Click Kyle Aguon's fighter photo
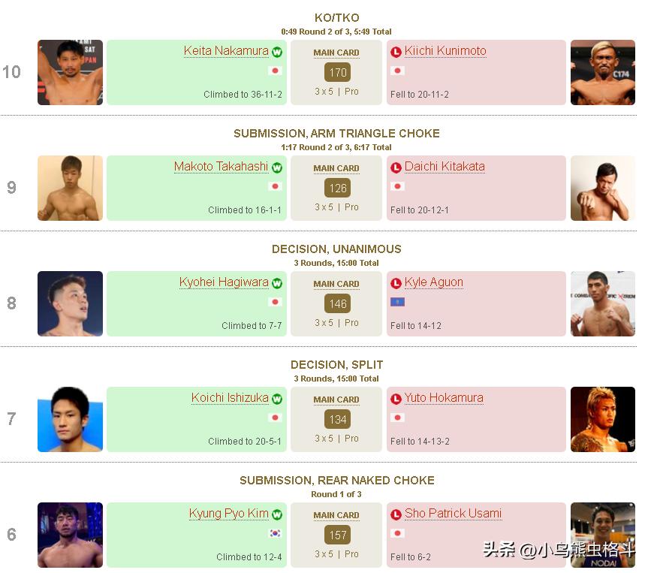Viewport: 651px width, 573px height. 603,303
